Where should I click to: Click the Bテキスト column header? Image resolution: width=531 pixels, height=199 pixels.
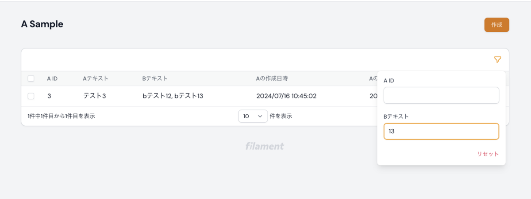point(155,79)
